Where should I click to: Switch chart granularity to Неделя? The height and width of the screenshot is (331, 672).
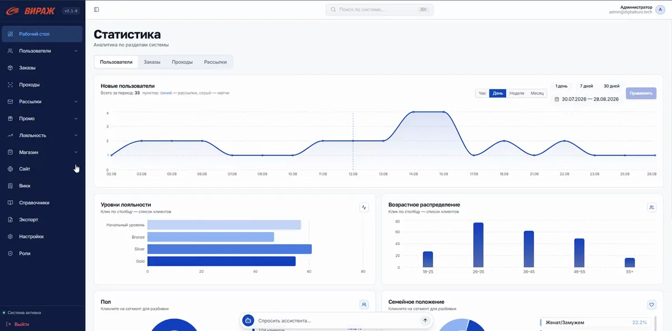(x=516, y=93)
